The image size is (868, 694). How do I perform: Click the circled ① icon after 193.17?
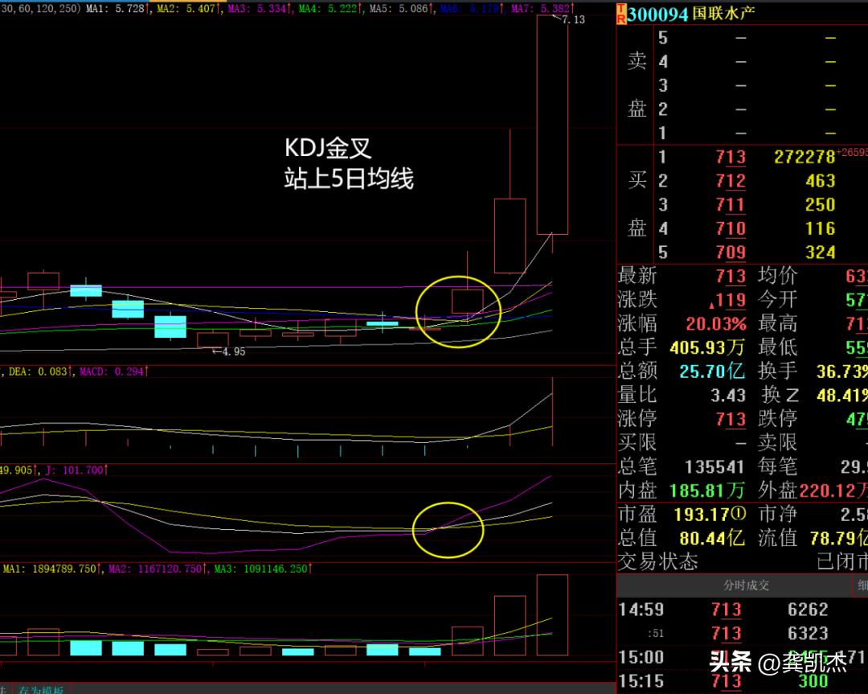click(x=739, y=514)
